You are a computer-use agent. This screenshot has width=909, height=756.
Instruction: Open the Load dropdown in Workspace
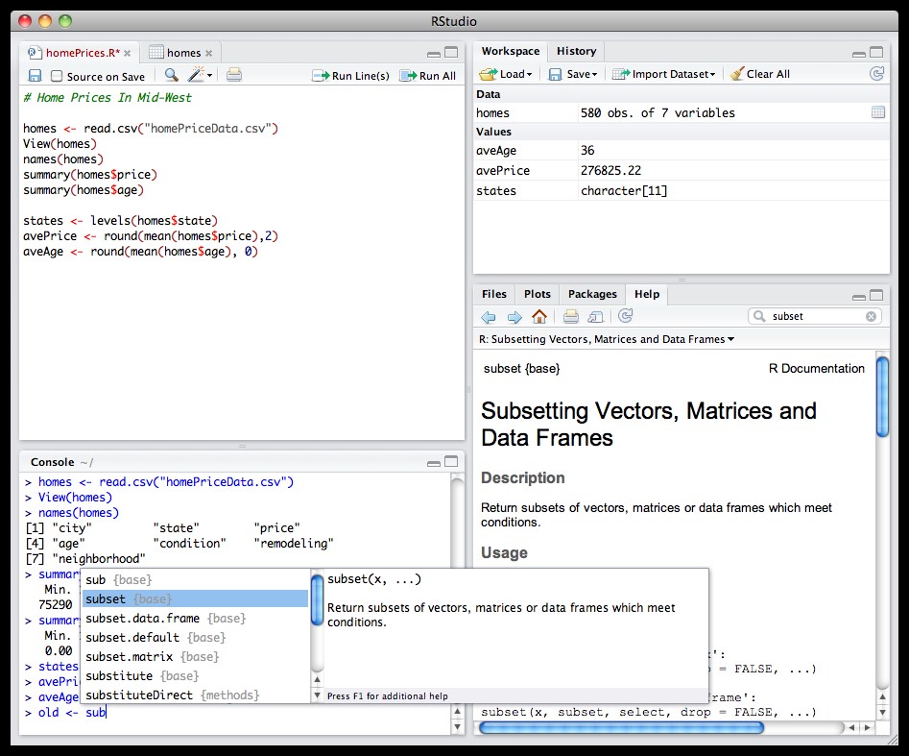tap(506, 74)
